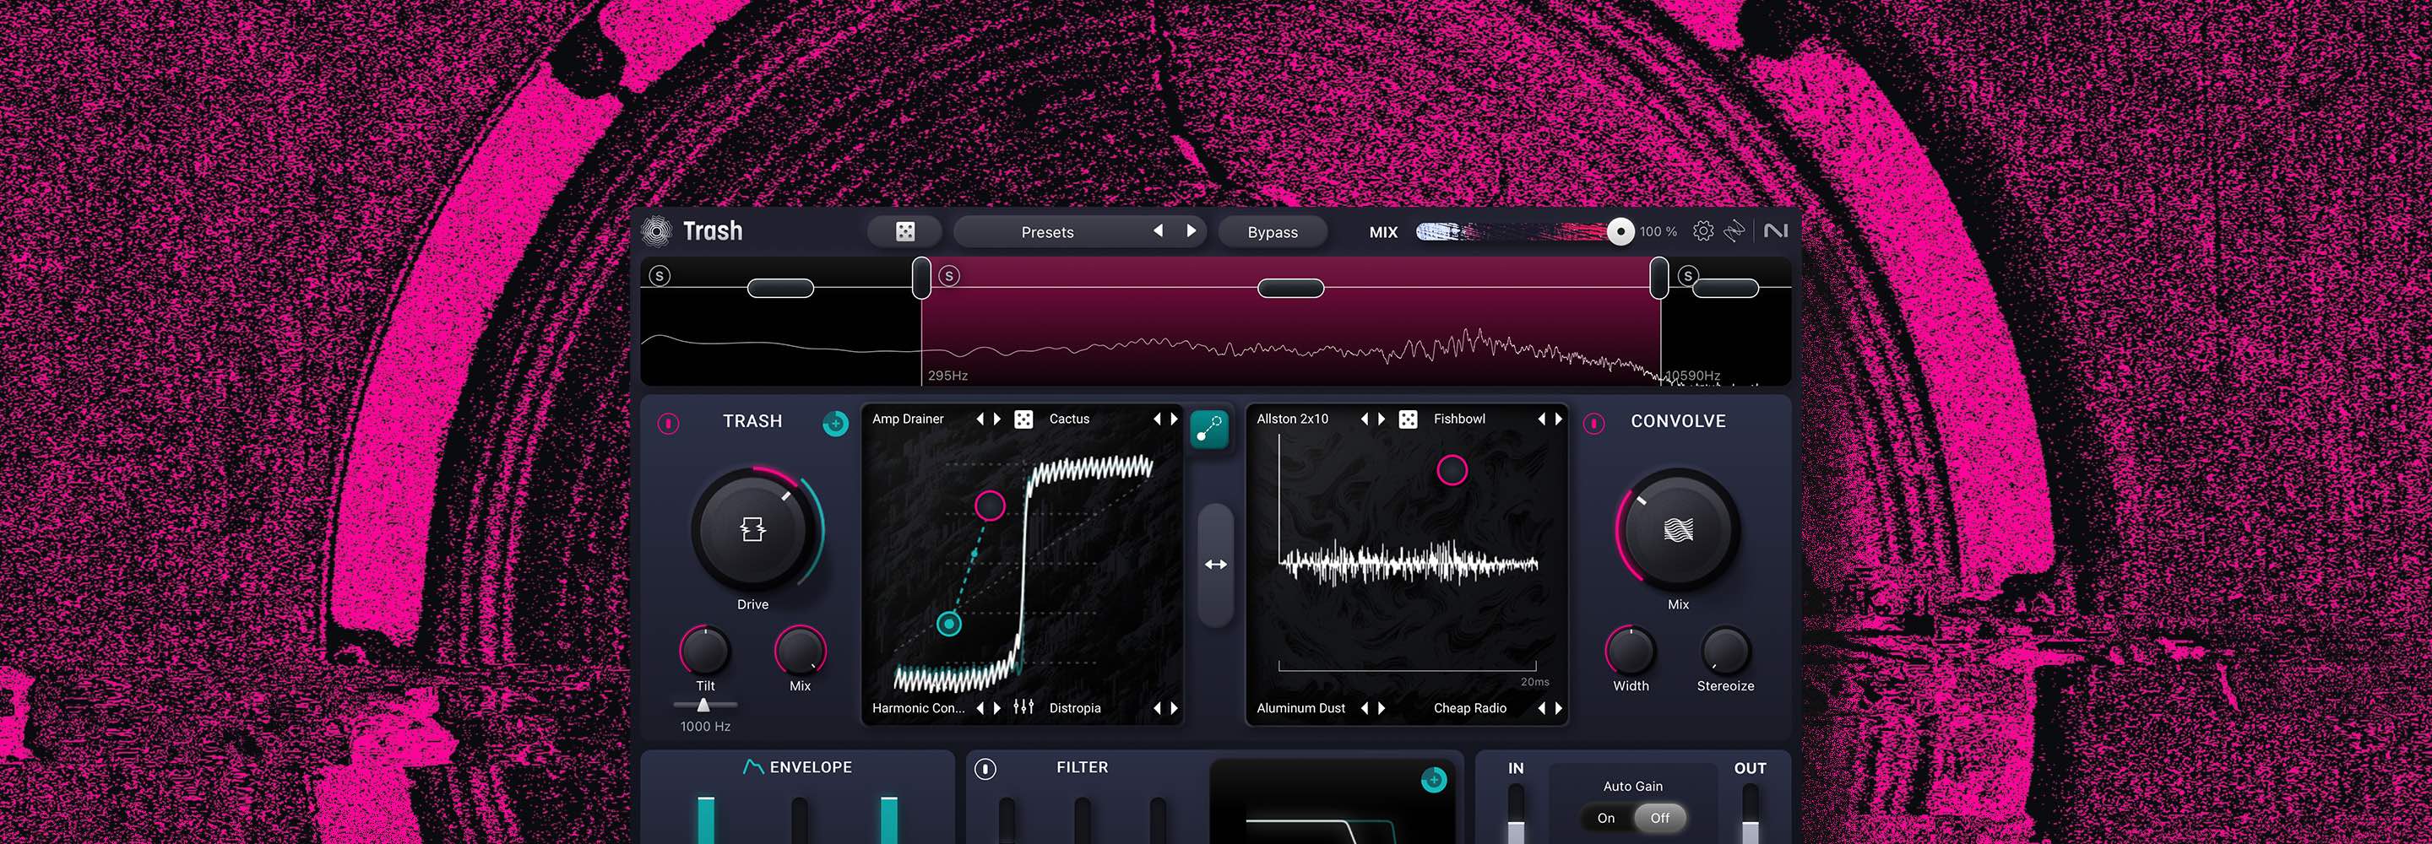Select previous Distropia type
2432x844 pixels.
(x=1157, y=707)
